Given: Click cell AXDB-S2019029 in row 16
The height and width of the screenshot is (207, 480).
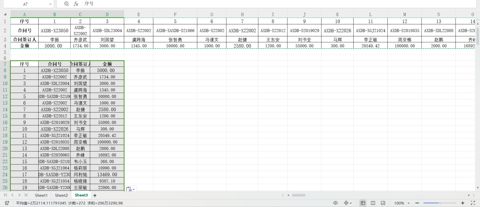Looking at the screenshot, I should (x=54, y=123).
